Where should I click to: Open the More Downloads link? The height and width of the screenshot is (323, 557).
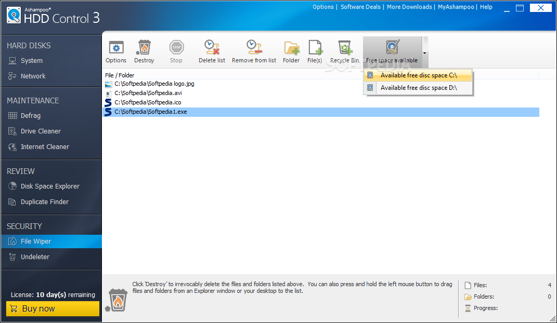(409, 7)
